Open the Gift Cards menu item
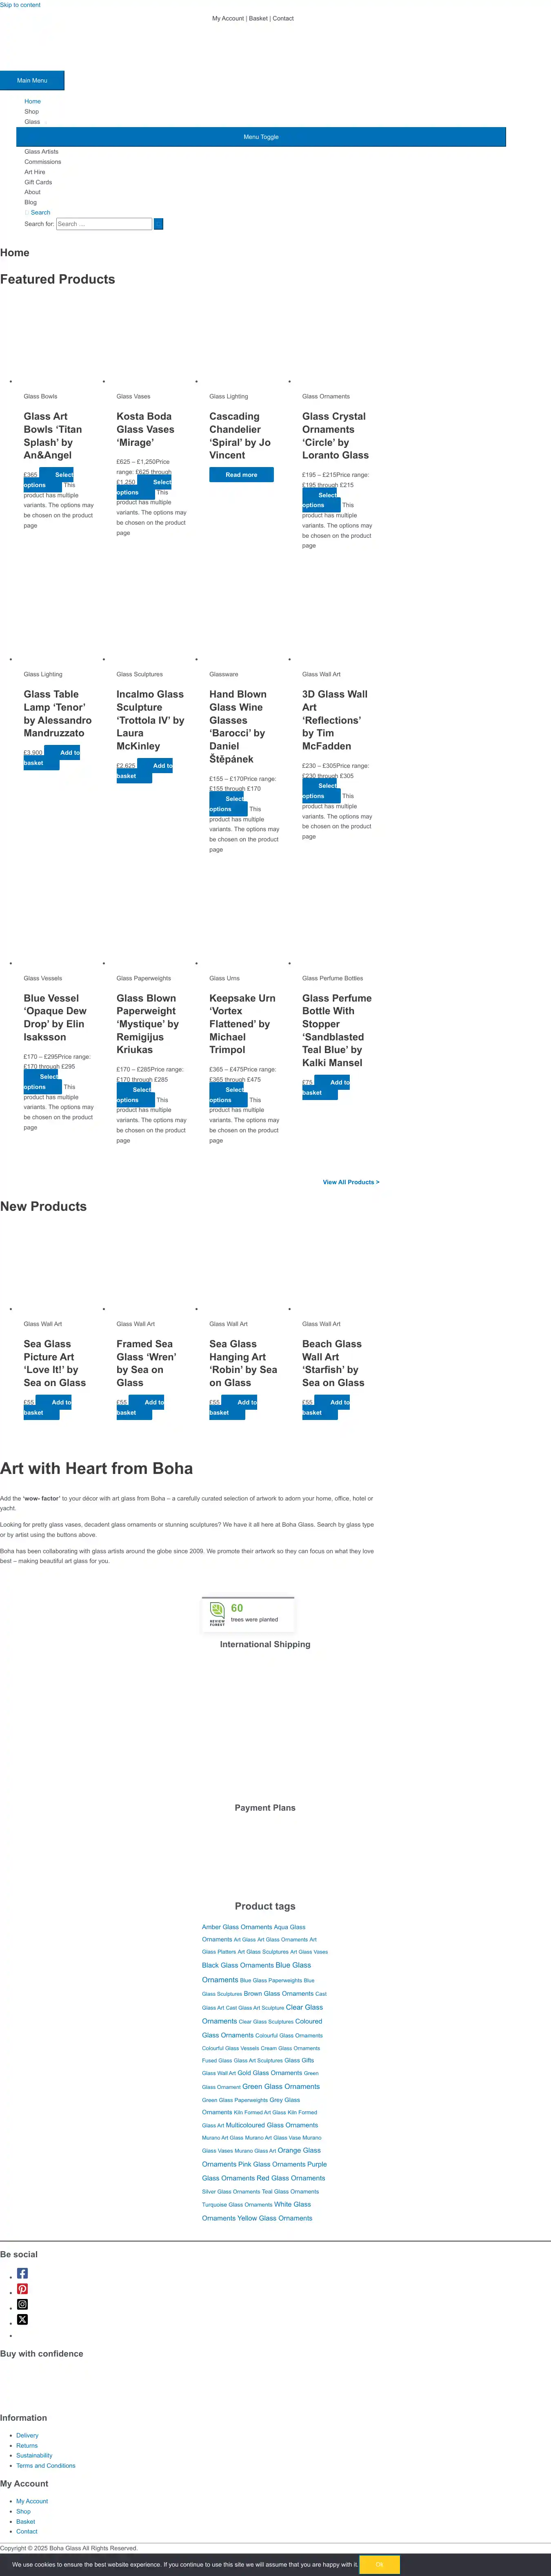Image resolution: width=551 pixels, height=2576 pixels. 38,182
